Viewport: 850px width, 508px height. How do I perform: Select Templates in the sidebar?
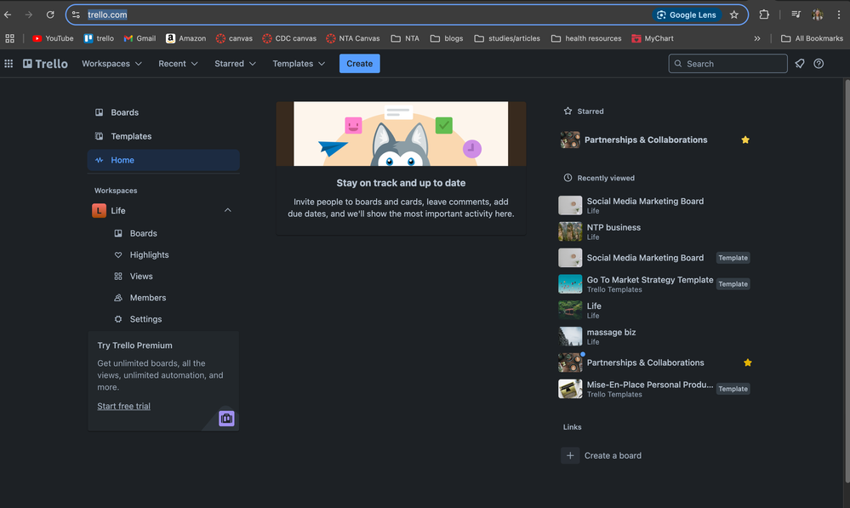(163, 136)
